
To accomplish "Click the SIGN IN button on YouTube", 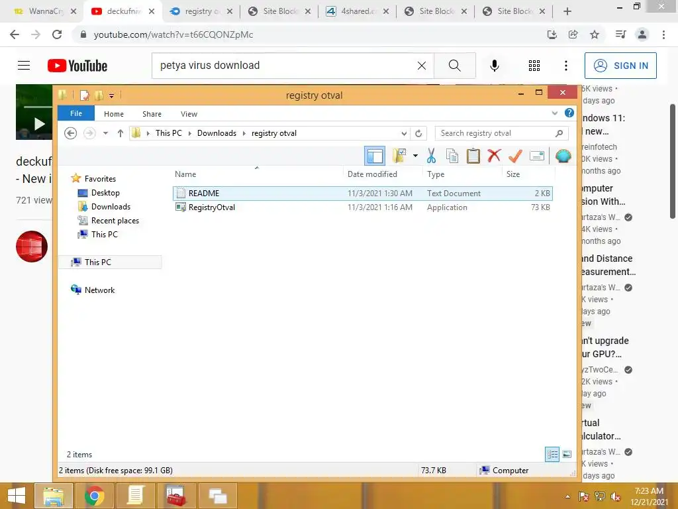I will [620, 66].
